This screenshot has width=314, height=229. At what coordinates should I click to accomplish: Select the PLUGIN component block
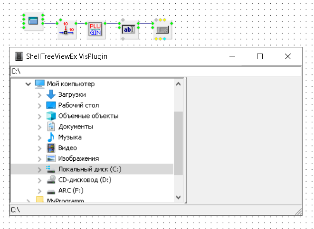(95, 29)
